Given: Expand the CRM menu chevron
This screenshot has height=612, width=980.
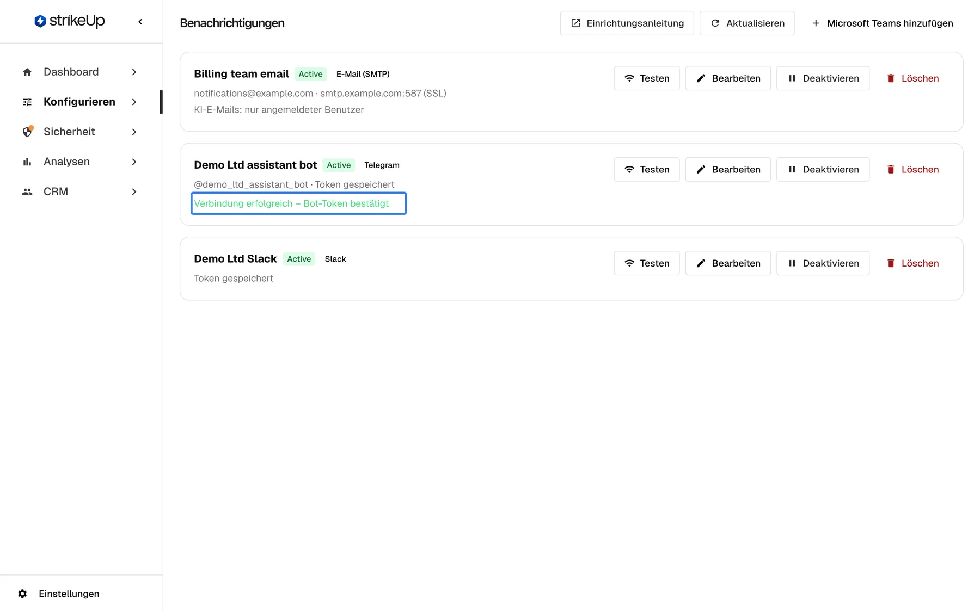Looking at the screenshot, I should [134, 191].
